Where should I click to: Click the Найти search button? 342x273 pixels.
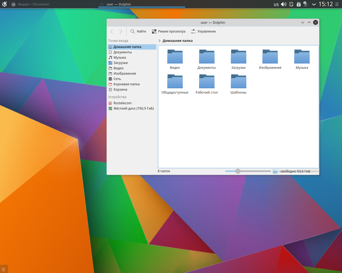point(138,31)
